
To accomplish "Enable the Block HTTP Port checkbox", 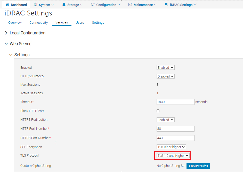I will [158, 111].
